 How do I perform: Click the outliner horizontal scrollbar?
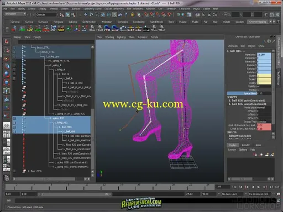pos(46,179)
